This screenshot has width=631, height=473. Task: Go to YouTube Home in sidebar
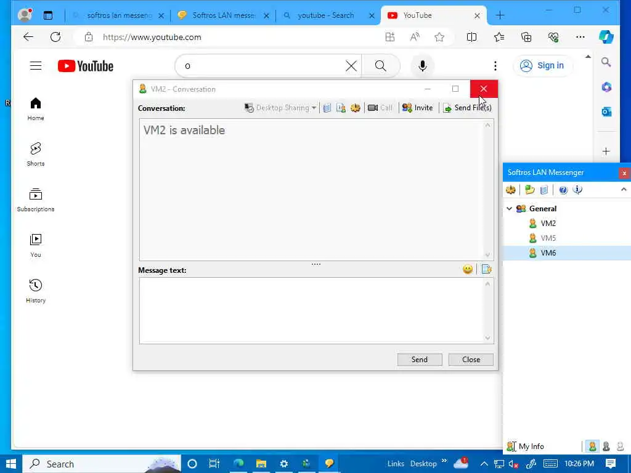coord(36,109)
